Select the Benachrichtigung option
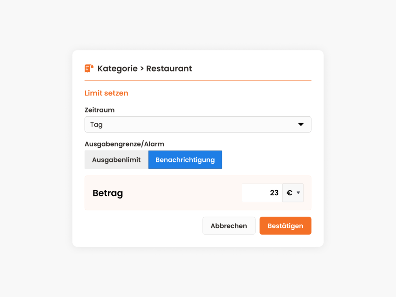This screenshot has width=396, height=297. point(185,160)
